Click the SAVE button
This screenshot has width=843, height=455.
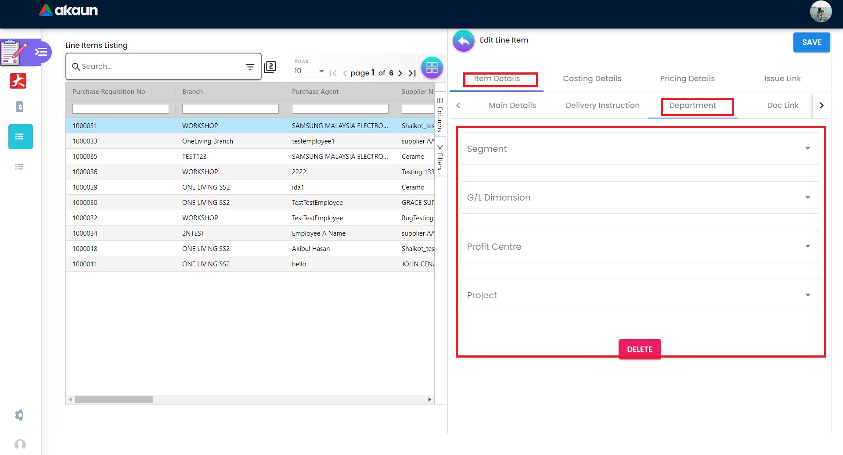click(x=811, y=42)
